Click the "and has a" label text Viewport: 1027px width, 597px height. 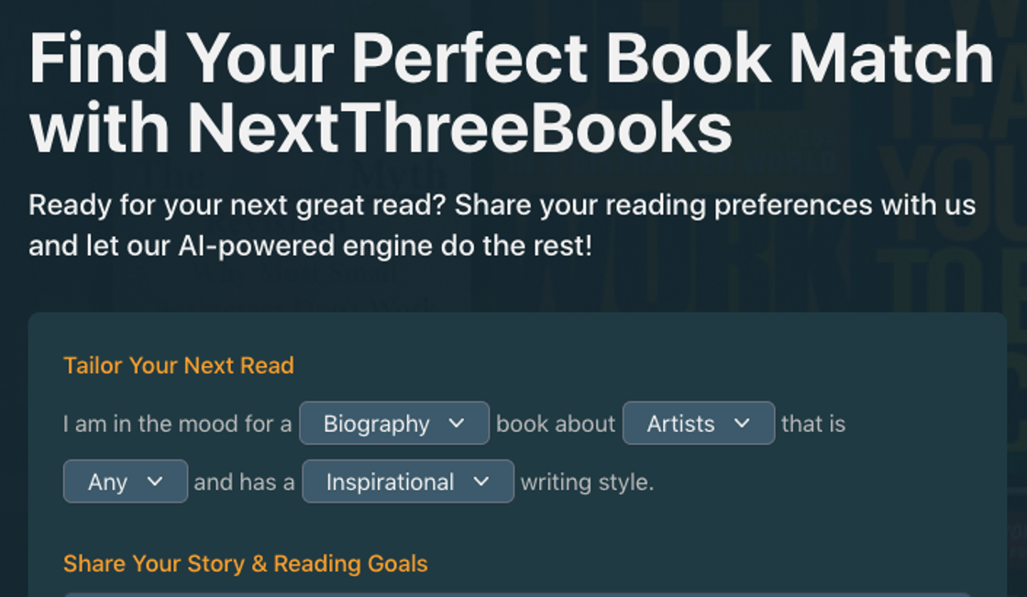[244, 482]
